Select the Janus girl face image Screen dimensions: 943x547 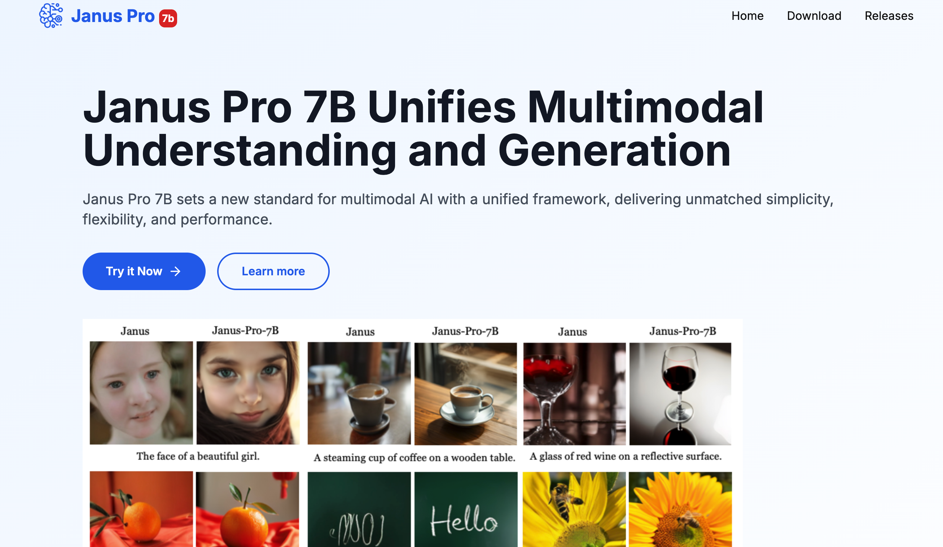click(x=141, y=393)
